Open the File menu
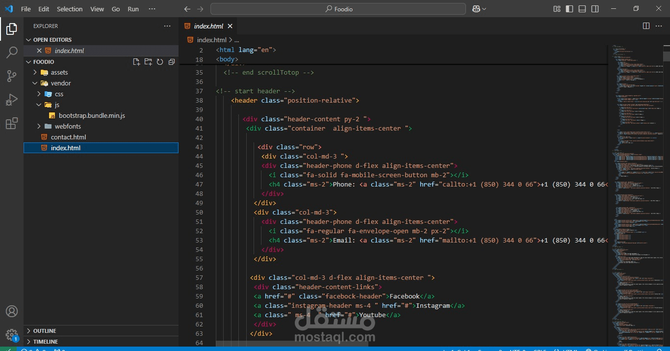Viewport: 670px width, 351px height. tap(26, 9)
